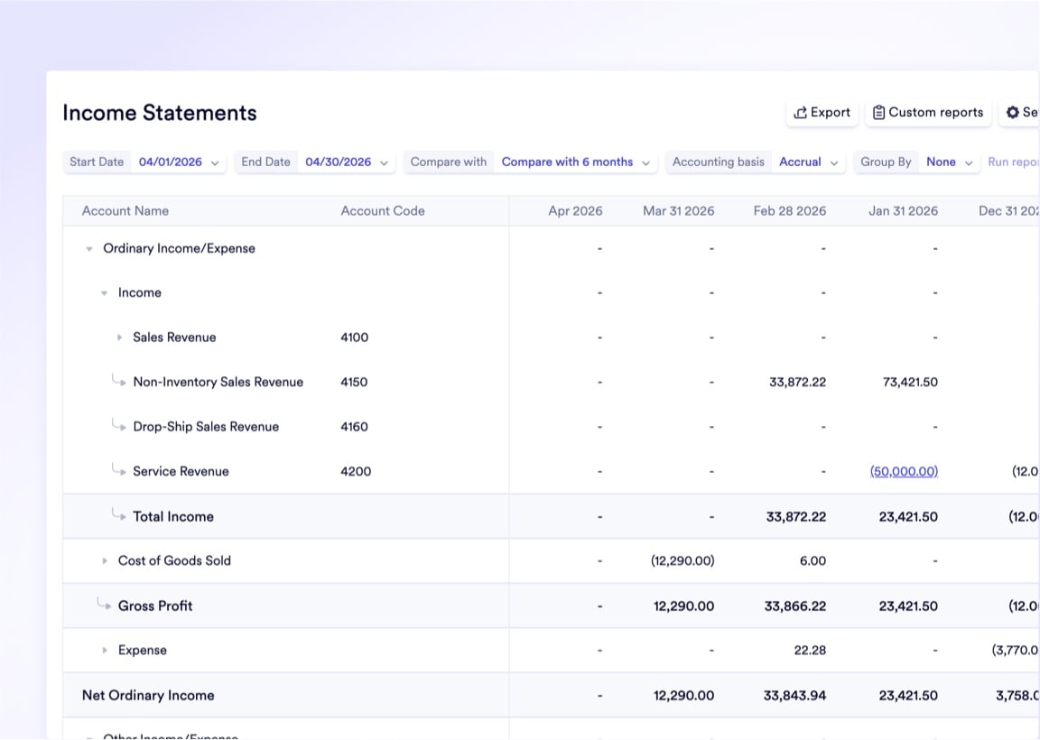Click the Export button
The height and width of the screenshot is (740, 1040).
coord(822,113)
